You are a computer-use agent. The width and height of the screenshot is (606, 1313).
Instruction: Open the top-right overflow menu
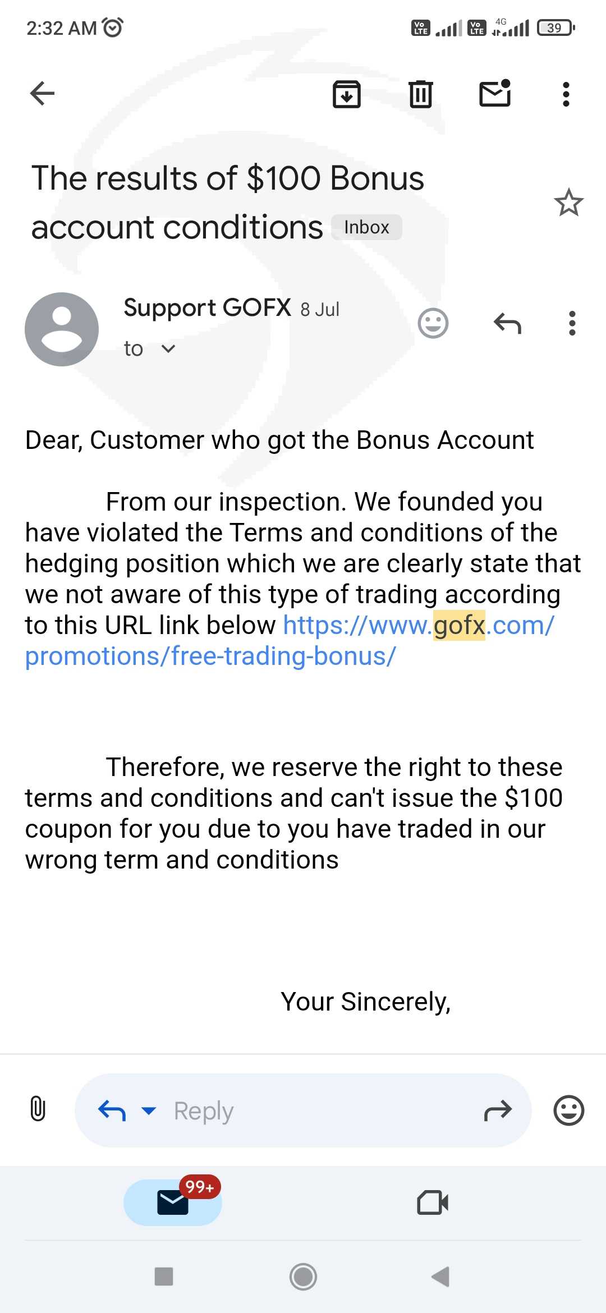pyautogui.click(x=566, y=94)
